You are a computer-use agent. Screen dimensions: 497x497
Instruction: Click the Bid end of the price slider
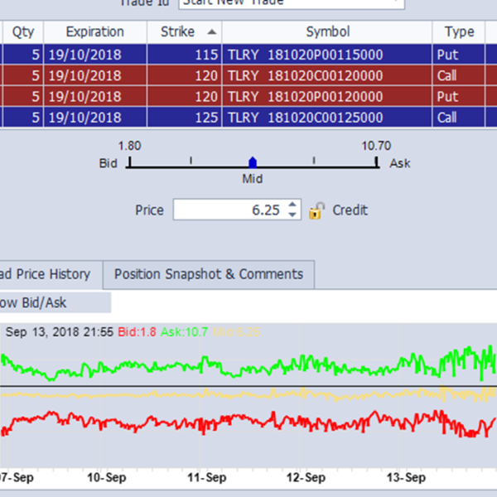pos(129,163)
